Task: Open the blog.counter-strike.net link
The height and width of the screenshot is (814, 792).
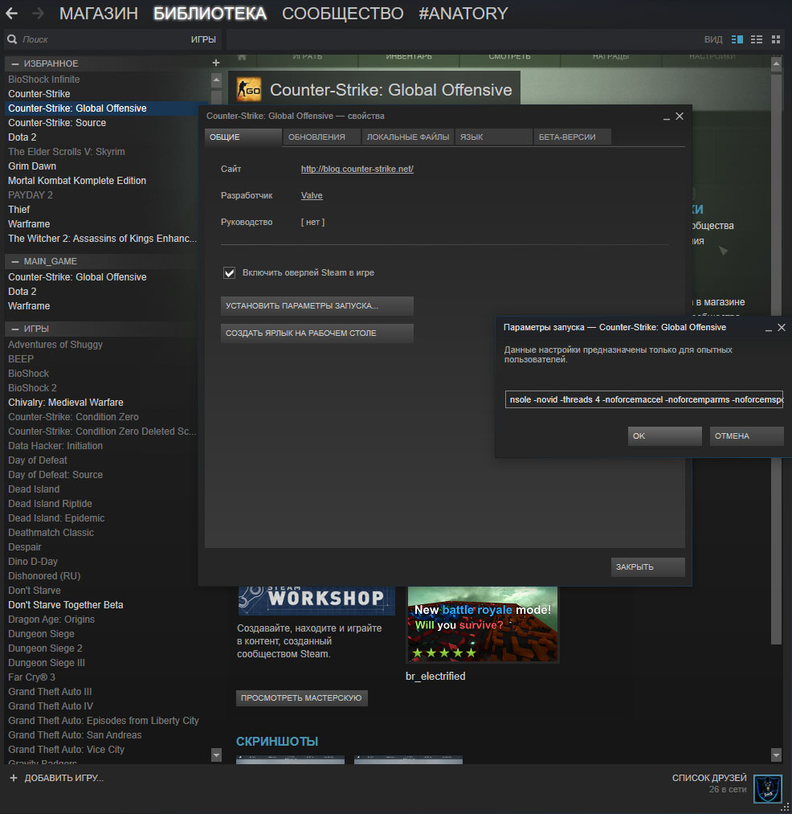Action: tap(357, 169)
